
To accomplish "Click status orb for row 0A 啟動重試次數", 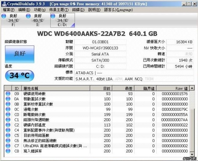I will (x=8, y=99).
